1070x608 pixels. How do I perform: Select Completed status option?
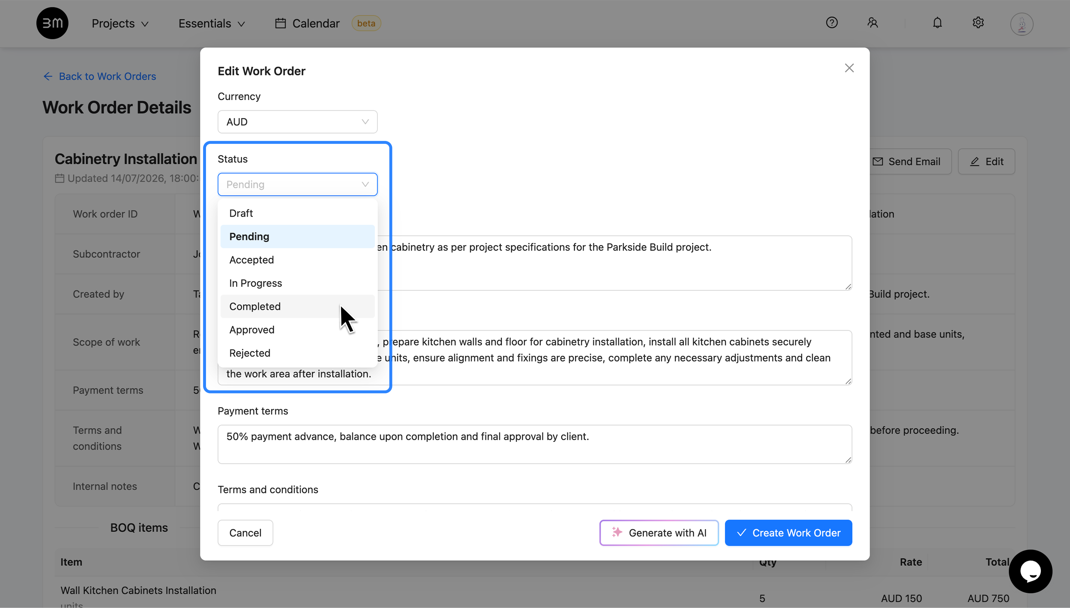(x=298, y=307)
